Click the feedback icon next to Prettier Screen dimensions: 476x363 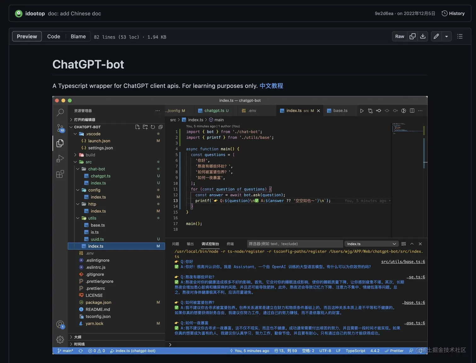tap(411, 351)
